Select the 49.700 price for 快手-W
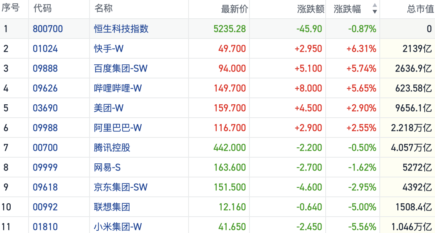 point(232,49)
